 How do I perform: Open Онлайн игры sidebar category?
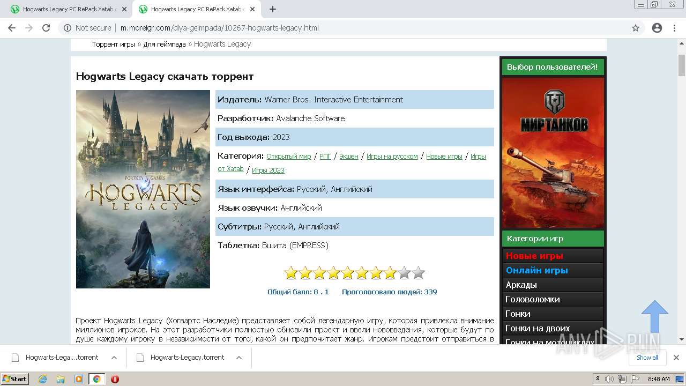(553, 270)
